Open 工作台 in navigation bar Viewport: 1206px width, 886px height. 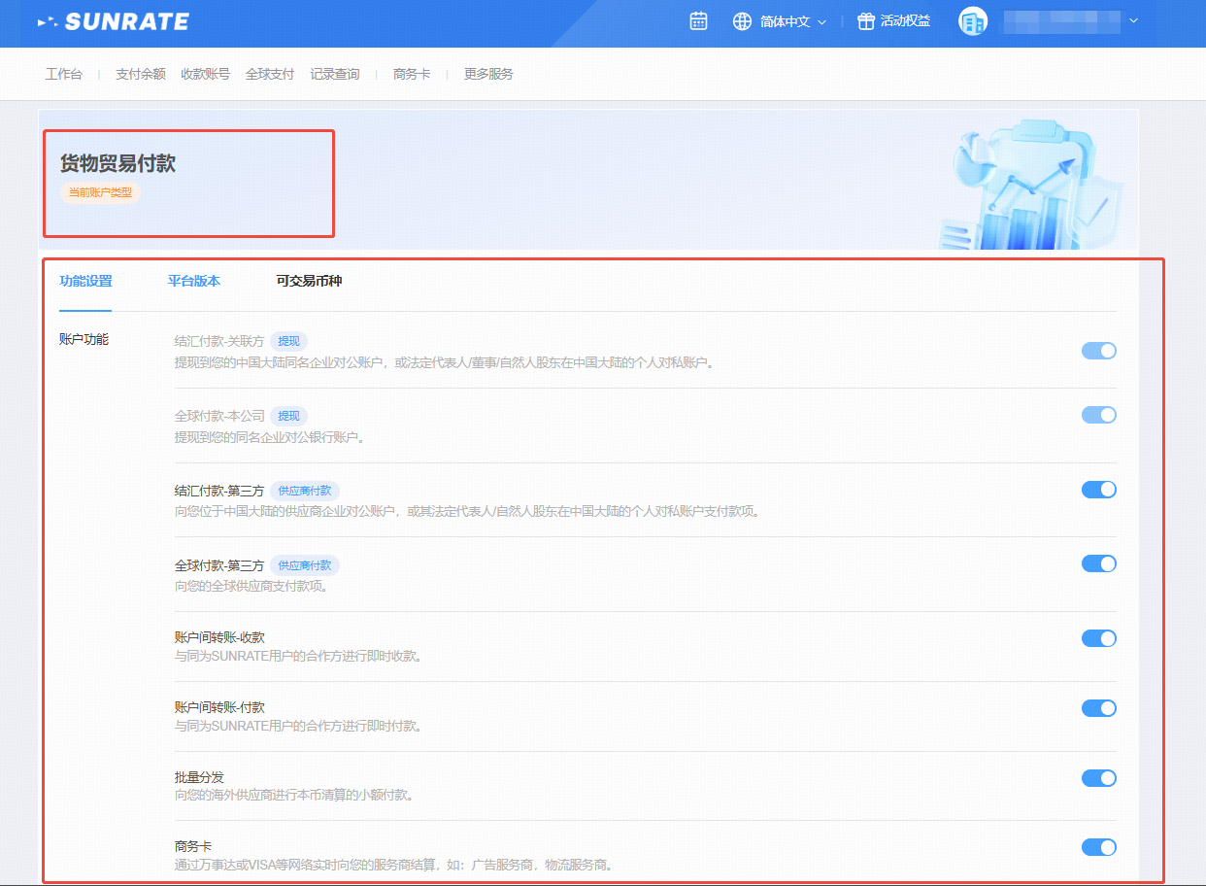(64, 74)
